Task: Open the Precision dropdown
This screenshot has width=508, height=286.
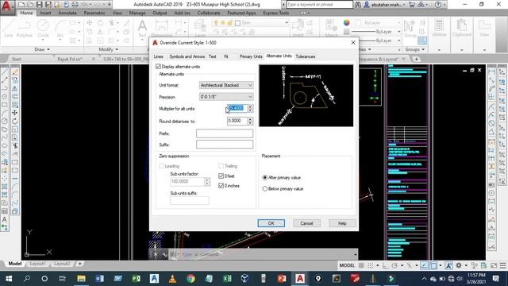Action: (226, 97)
